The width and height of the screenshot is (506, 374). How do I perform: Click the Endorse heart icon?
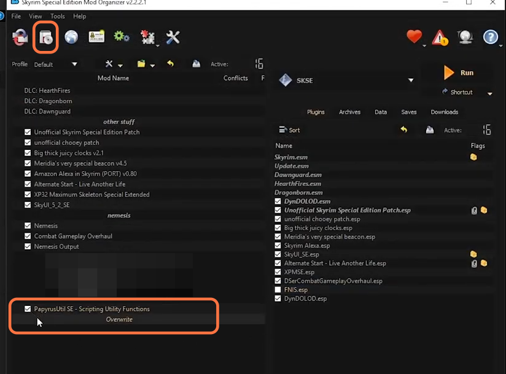point(414,36)
